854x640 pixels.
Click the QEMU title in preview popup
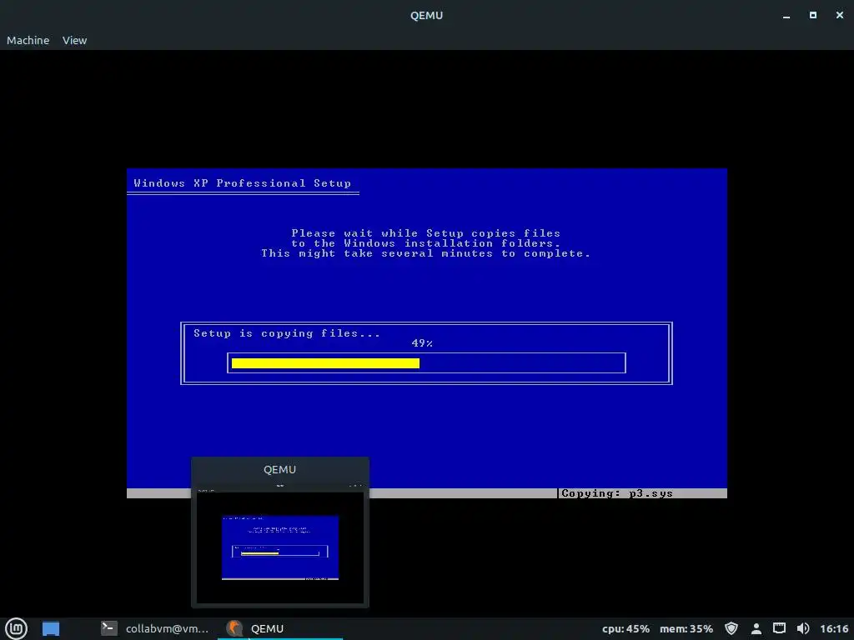coord(280,470)
